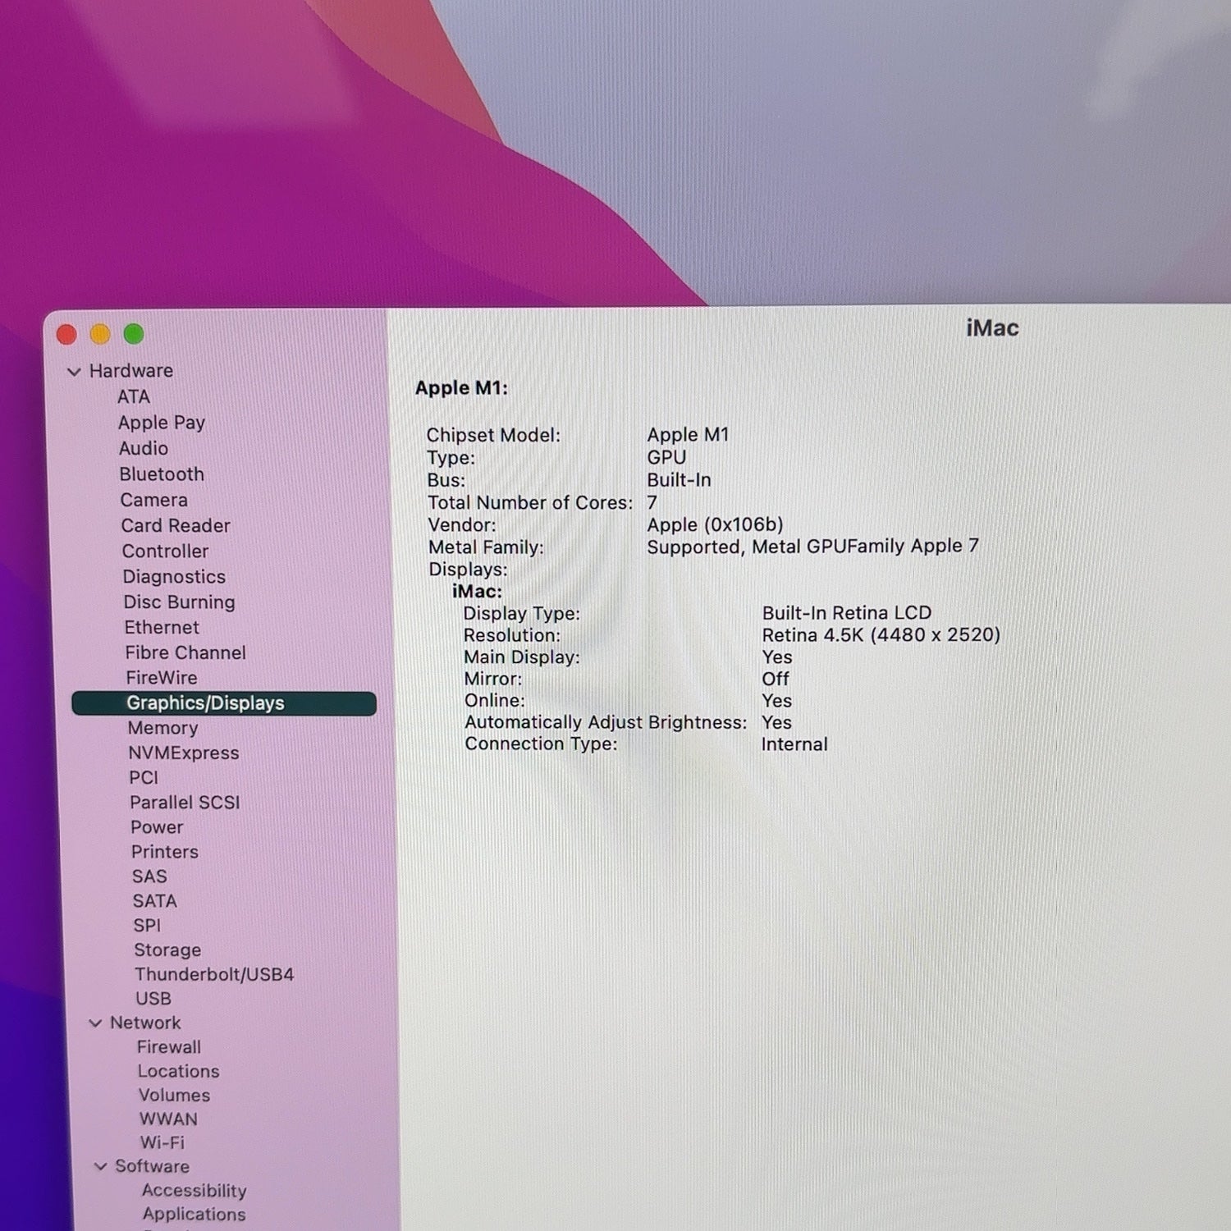Open Memory information in the sidebar
Image resolution: width=1231 pixels, height=1231 pixels.
[162, 728]
